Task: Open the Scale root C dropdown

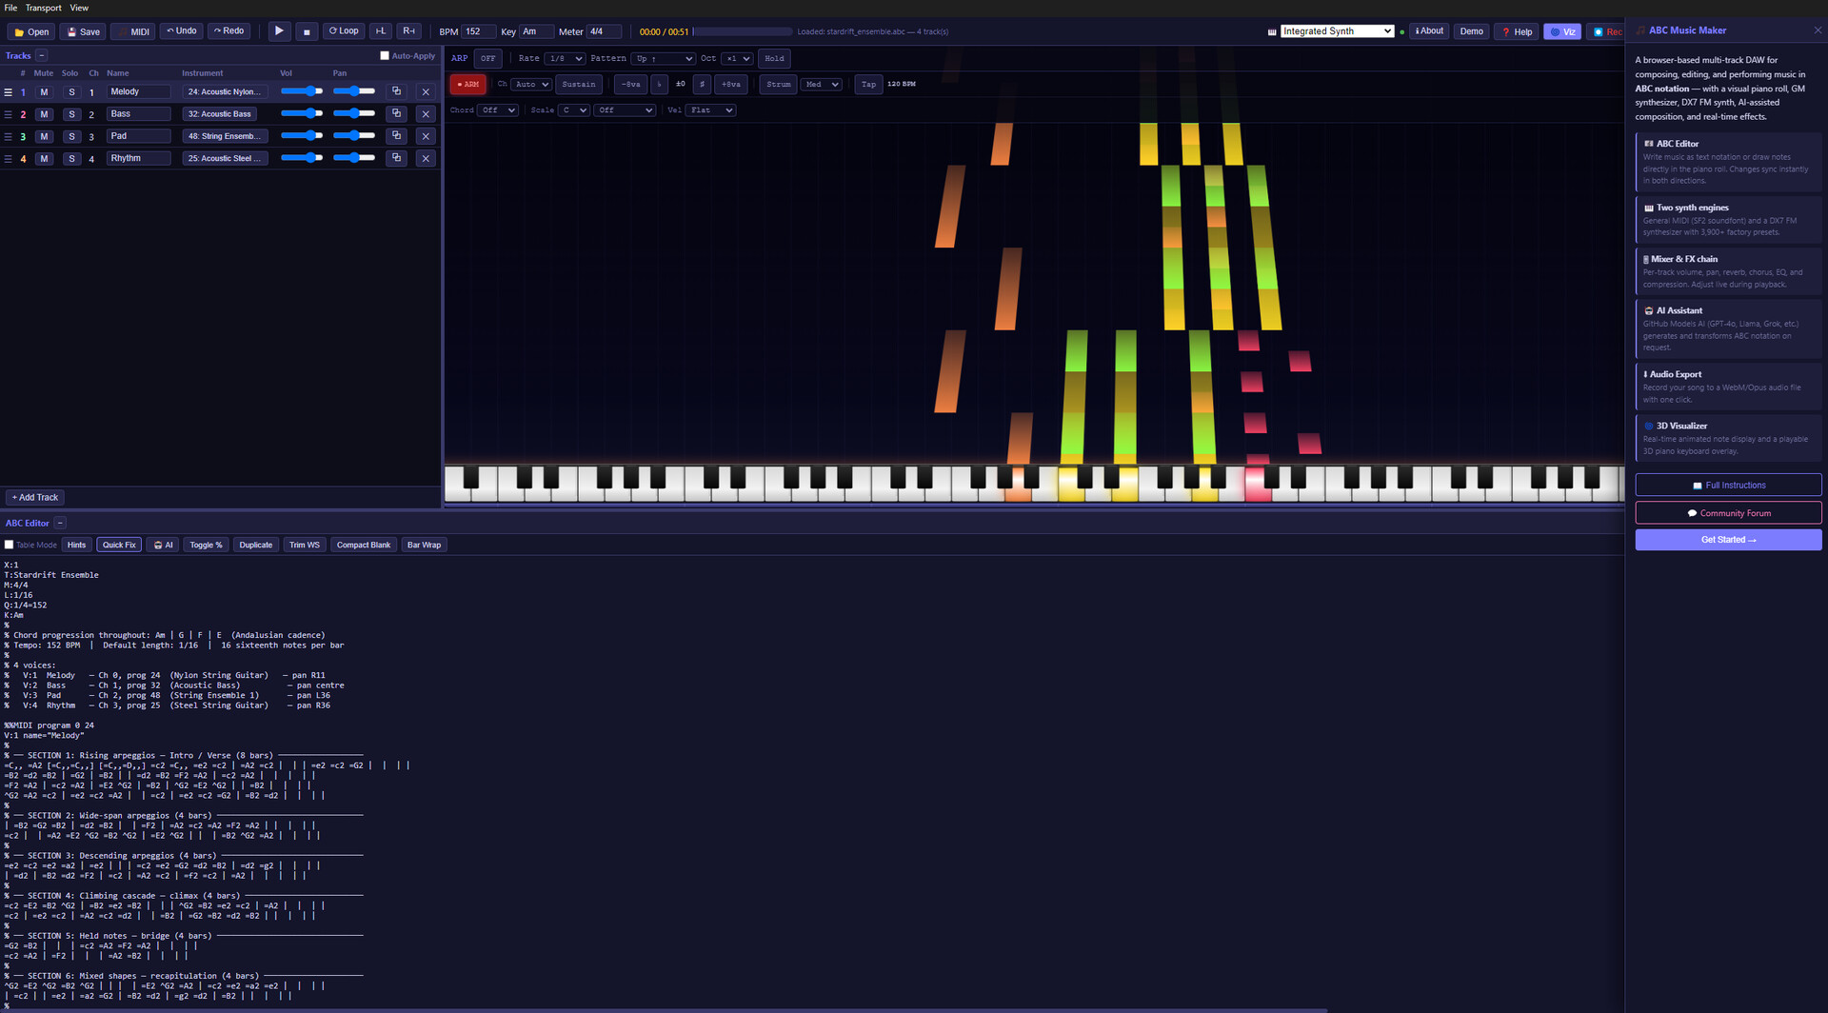Action: (x=573, y=109)
